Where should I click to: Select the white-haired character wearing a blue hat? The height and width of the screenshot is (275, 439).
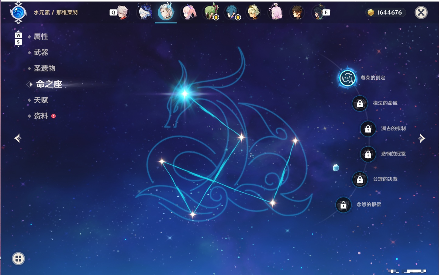[145, 12]
